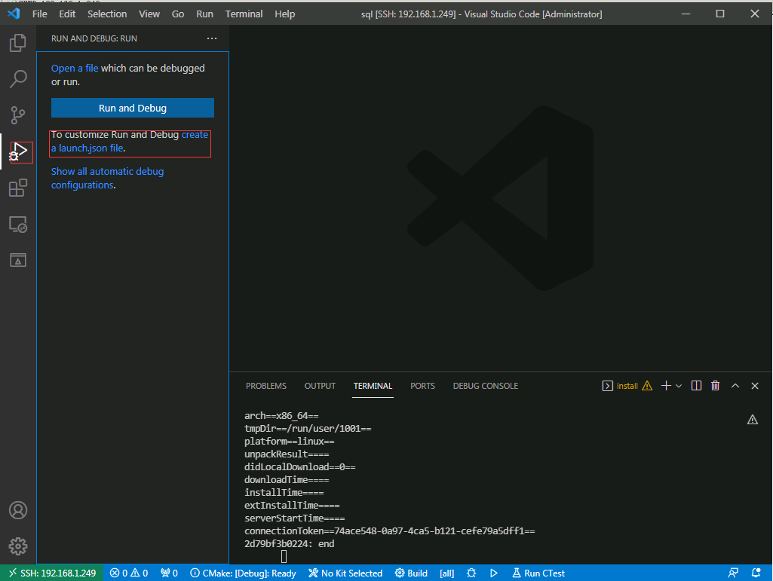Click the Run and Debug button

[133, 108]
